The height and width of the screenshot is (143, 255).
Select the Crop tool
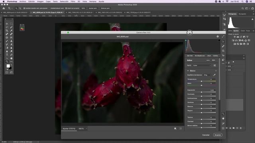click(7, 31)
